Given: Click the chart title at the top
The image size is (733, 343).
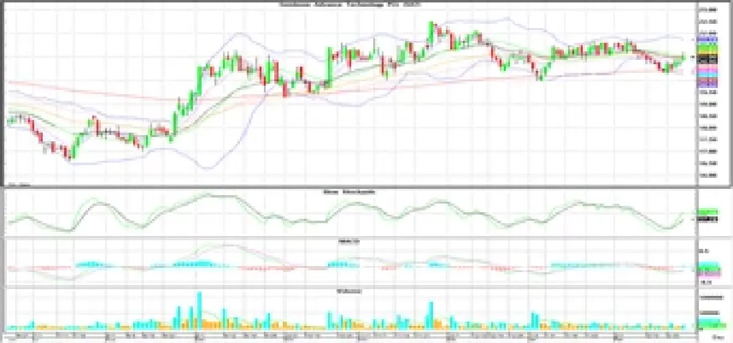Looking at the screenshot, I should coord(350,4).
